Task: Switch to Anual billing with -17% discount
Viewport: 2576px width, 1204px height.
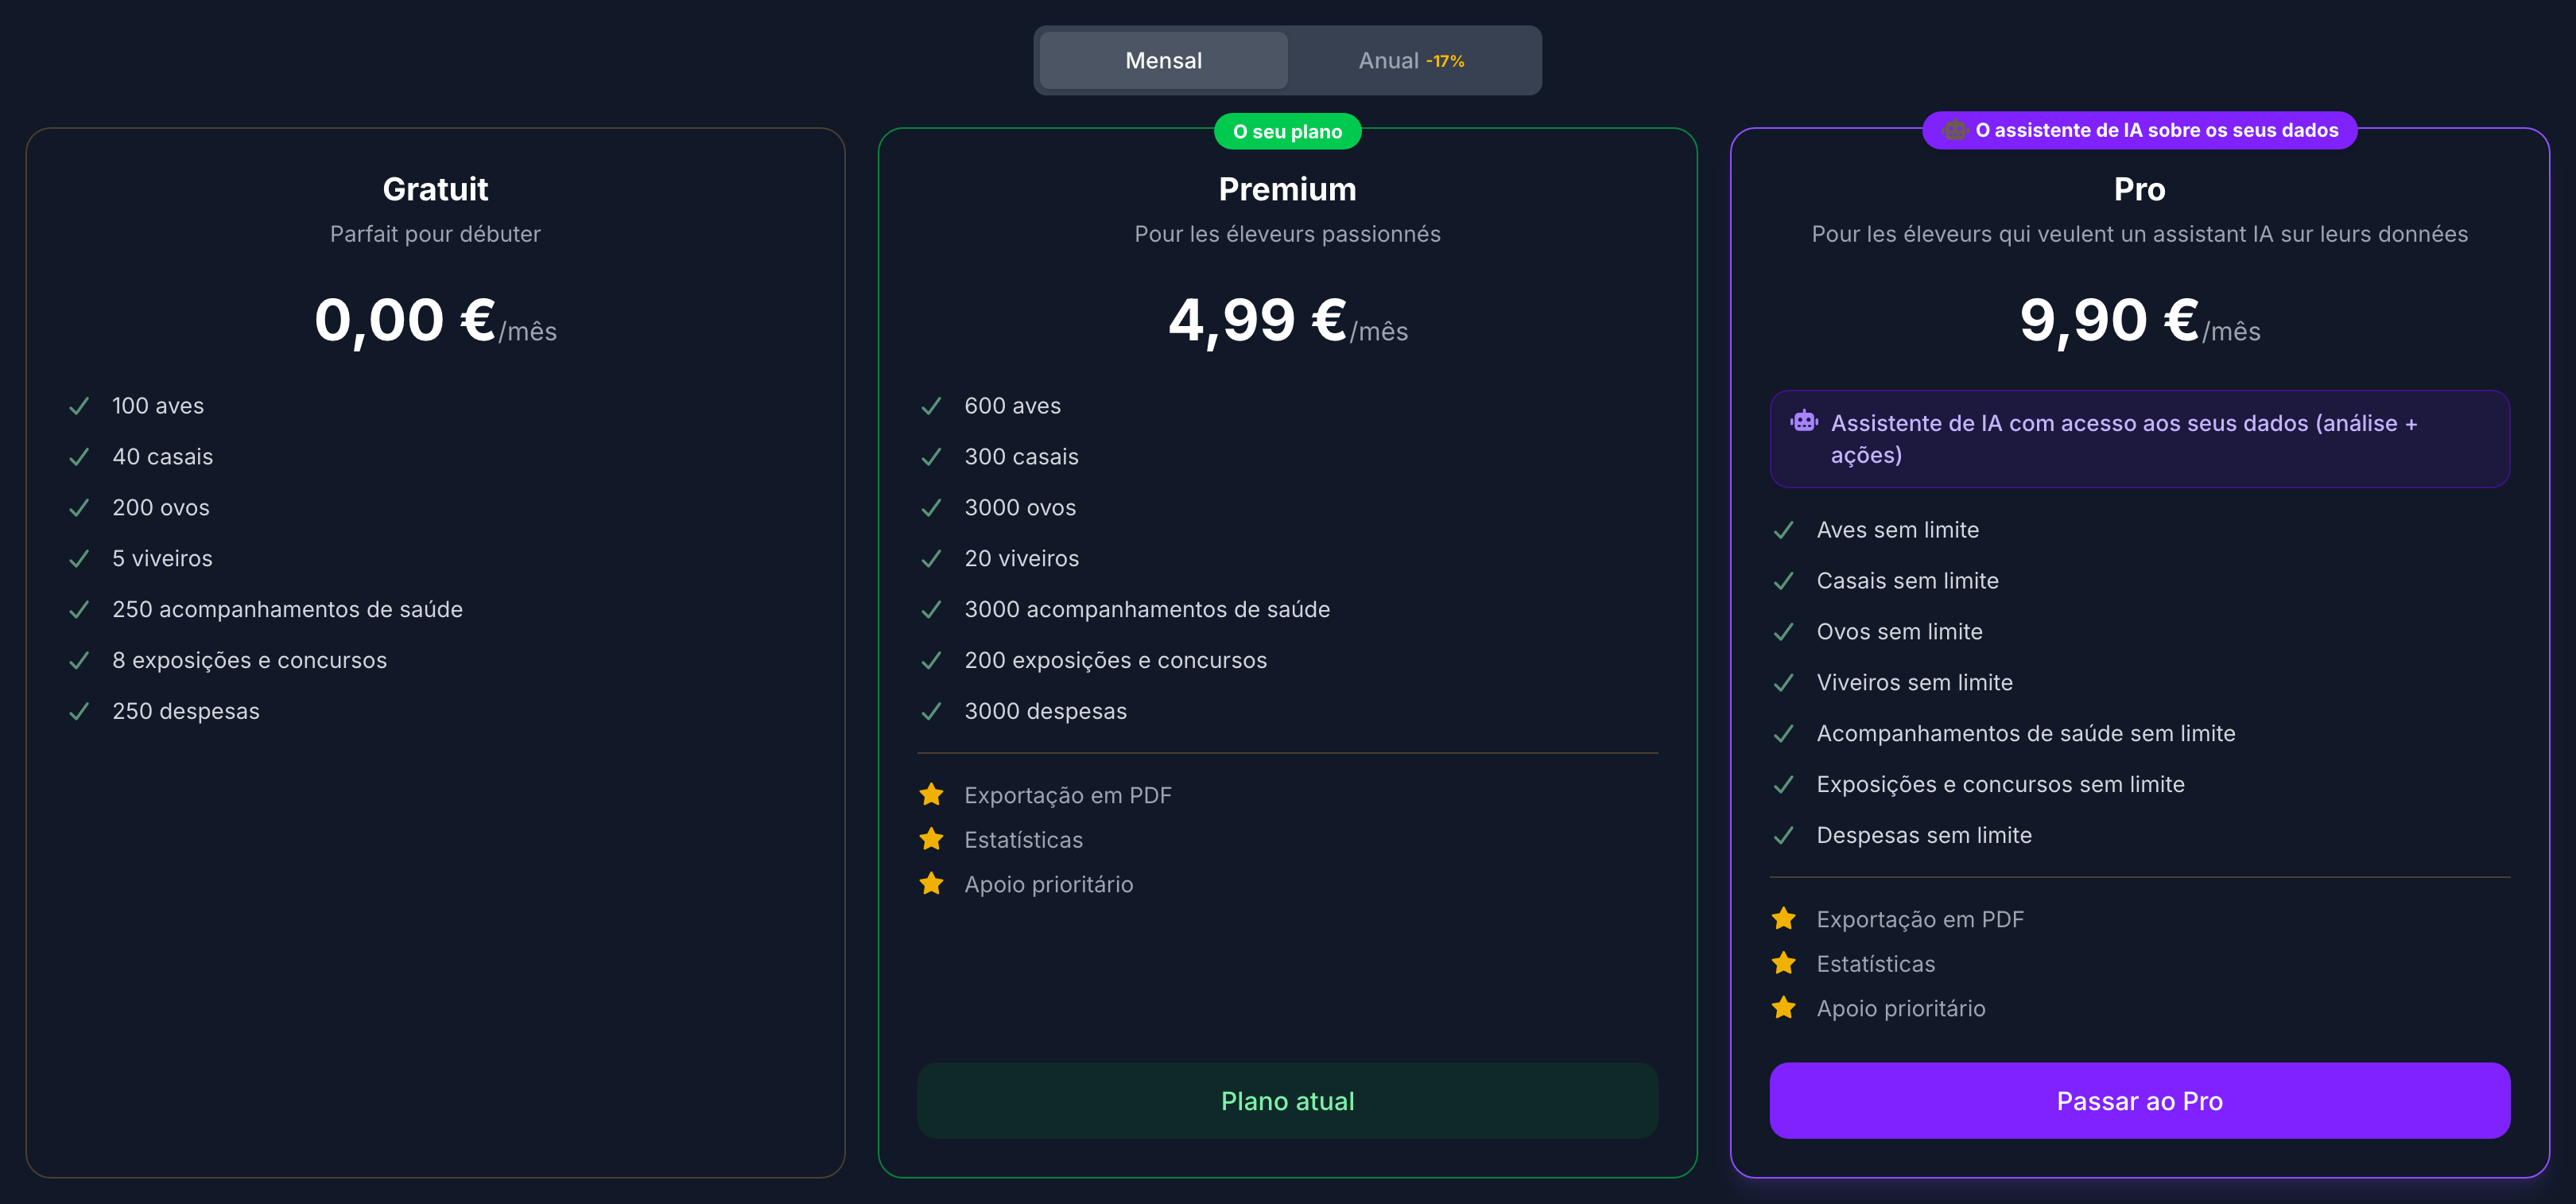Action: [1411, 61]
